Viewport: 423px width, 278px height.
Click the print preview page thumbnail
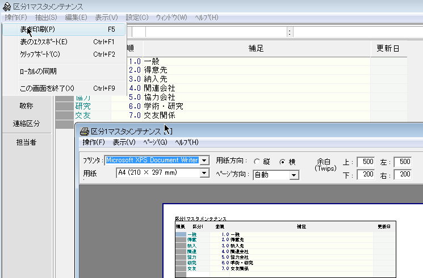pyautogui.click(x=293, y=241)
